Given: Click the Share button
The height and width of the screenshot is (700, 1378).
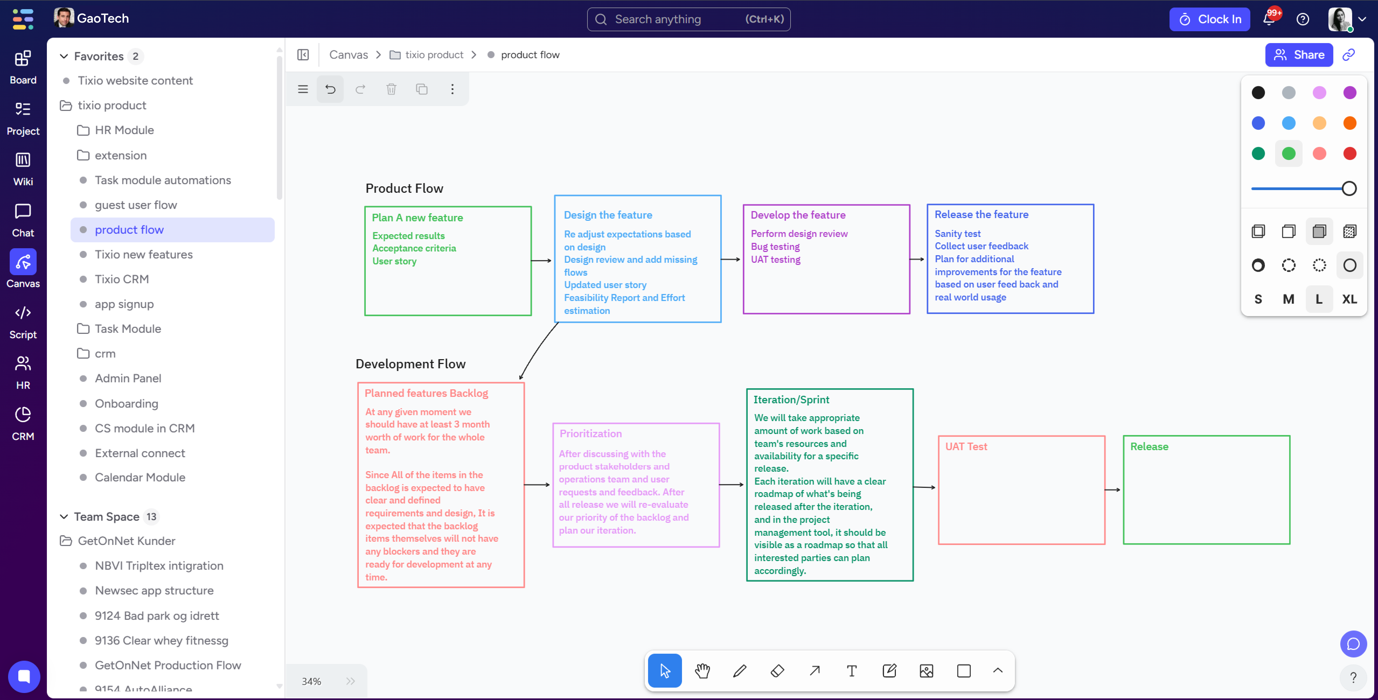Looking at the screenshot, I should pyautogui.click(x=1299, y=55).
